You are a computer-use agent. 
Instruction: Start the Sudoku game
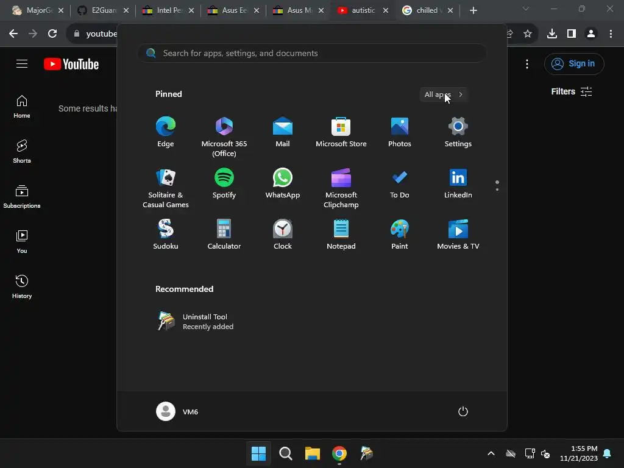pyautogui.click(x=166, y=235)
